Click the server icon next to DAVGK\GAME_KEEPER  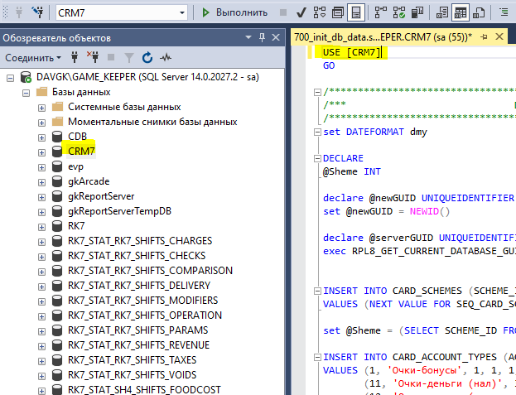coord(26,77)
